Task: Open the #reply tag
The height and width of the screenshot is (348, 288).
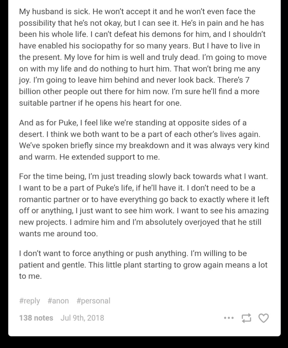Action: pyautogui.click(x=30, y=301)
